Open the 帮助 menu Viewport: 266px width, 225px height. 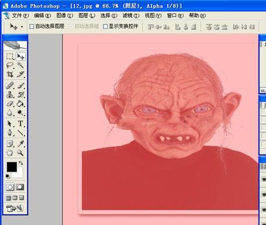tap(197, 16)
